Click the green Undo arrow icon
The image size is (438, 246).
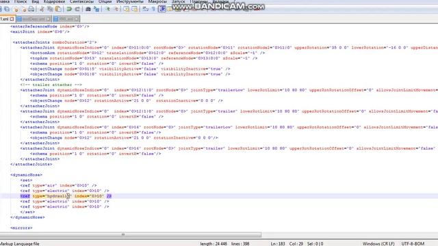pos(69,9)
